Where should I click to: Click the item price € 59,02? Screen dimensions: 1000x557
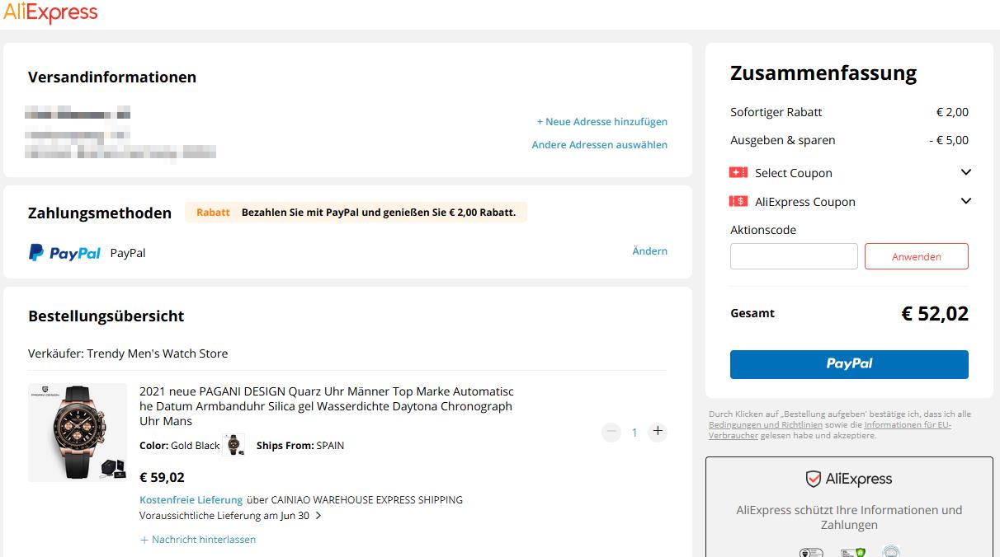tap(163, 477)
